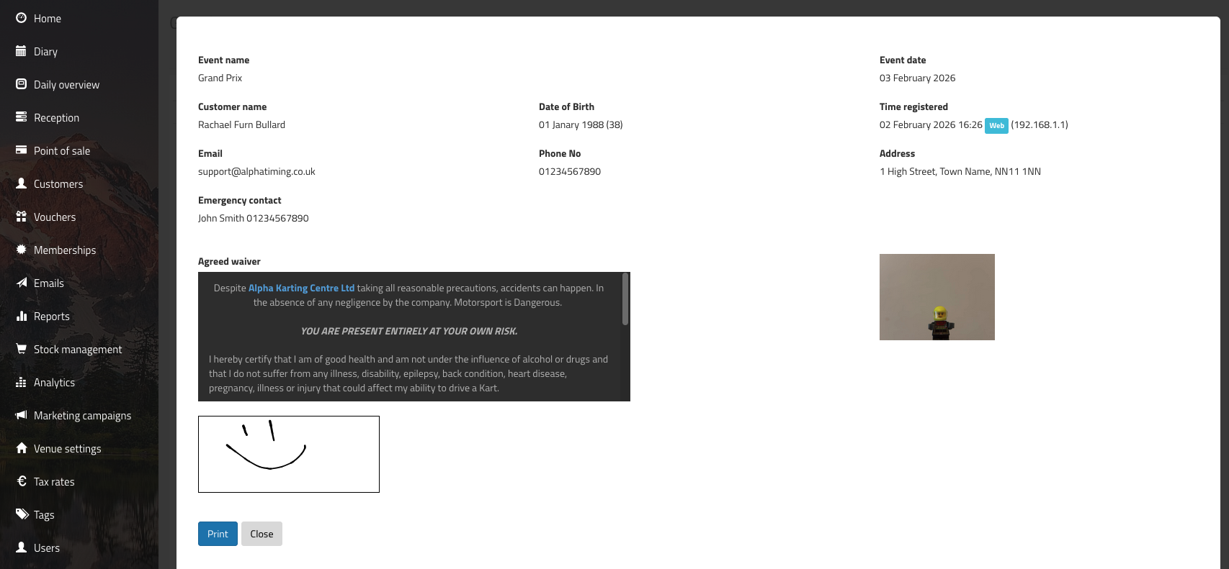Click the Tax rates euro icon
The height and width of the screenshot is (569, 1229).
click(x=22, y=481)
